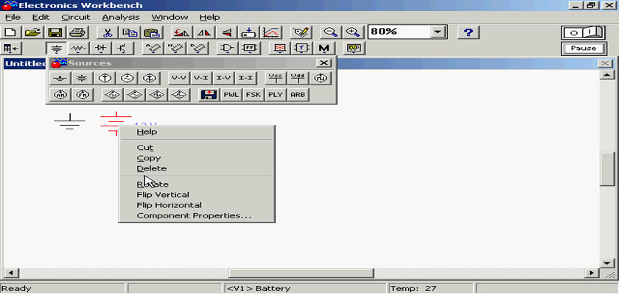Open the Instruments parts bin

[354, 49]
